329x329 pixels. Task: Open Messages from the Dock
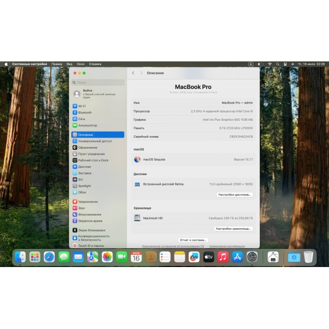[64, 257]
